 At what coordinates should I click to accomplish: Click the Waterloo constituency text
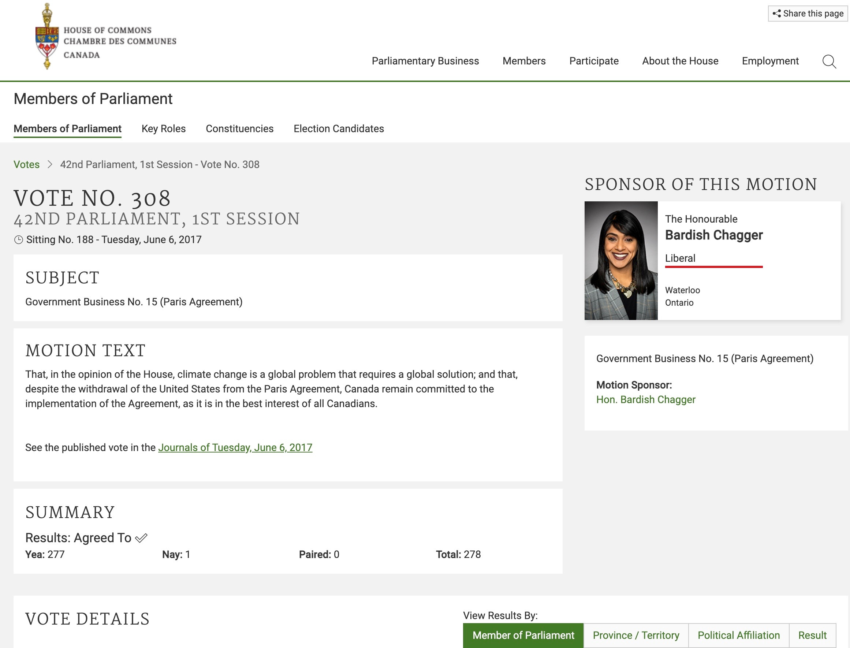pyautogui.click(x=683, y=290)
